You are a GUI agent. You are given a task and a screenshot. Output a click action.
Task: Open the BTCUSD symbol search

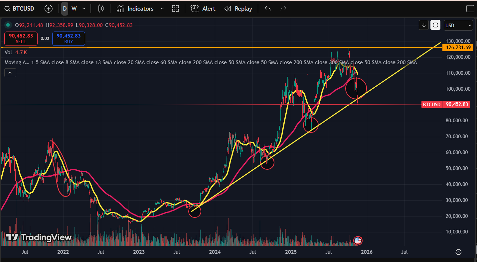[x=19, y=9]
